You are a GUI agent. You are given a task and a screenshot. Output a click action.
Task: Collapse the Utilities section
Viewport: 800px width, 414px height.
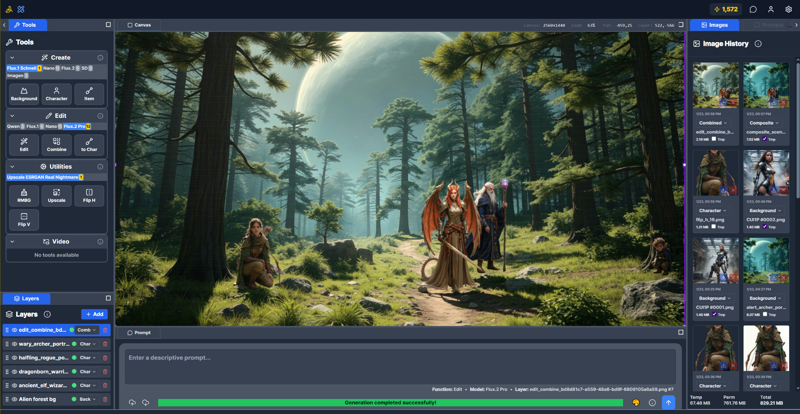pos(12,166)
